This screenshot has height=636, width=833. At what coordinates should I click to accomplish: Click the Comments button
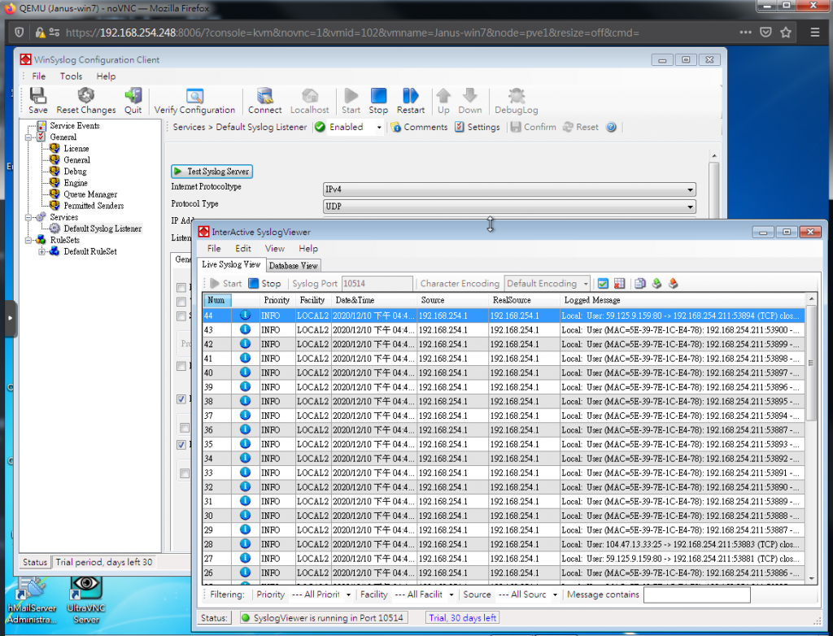(420, 127)
